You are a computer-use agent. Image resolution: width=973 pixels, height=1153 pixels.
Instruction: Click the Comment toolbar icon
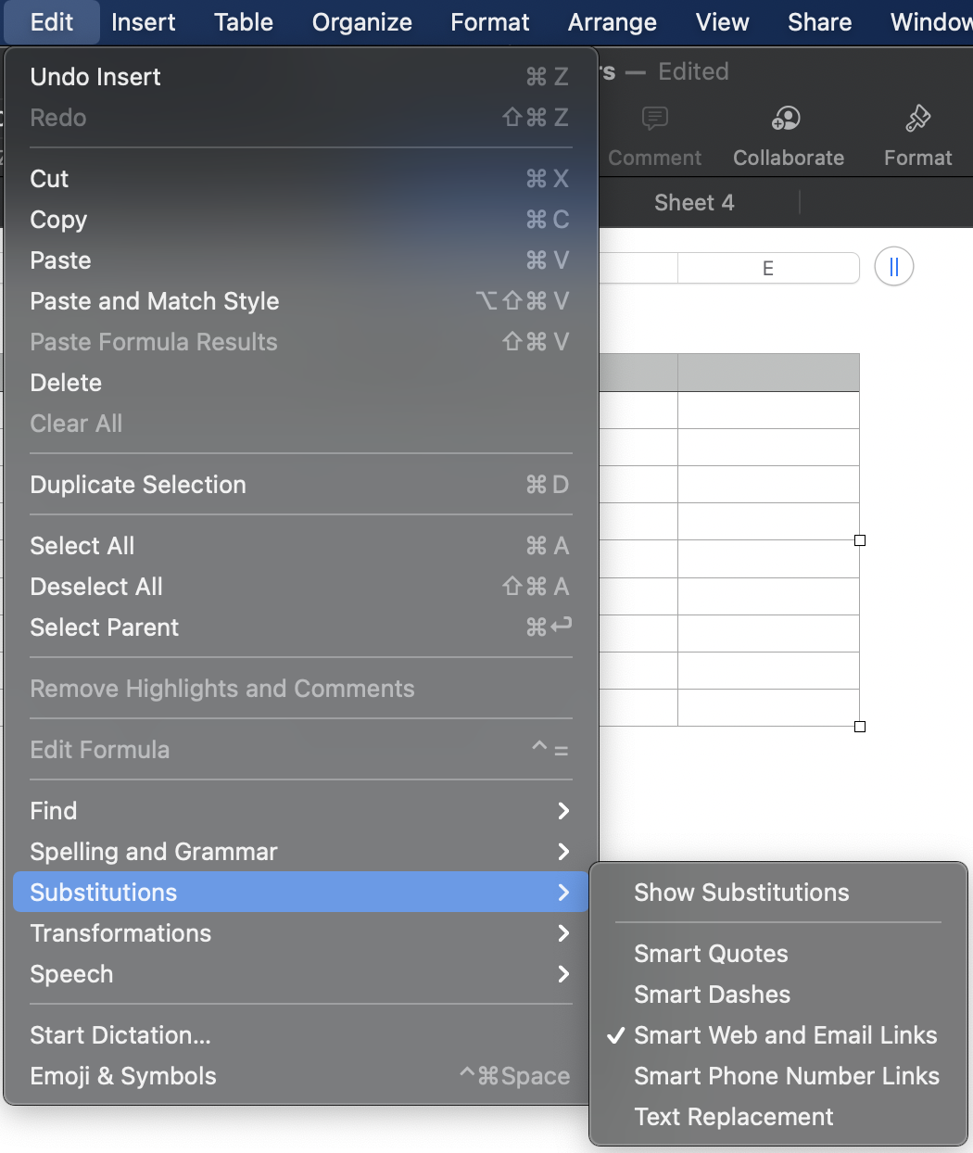click(654, 134)
